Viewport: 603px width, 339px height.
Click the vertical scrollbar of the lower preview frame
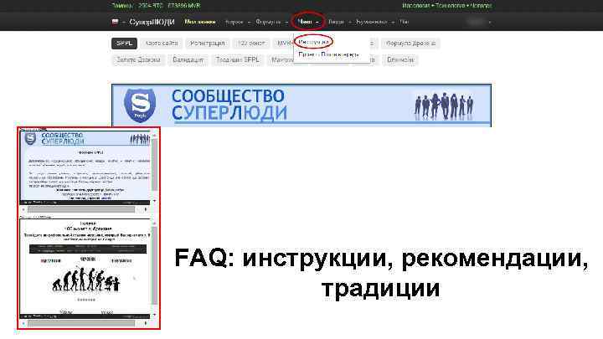pyautogui.click(x=155, y=268)
